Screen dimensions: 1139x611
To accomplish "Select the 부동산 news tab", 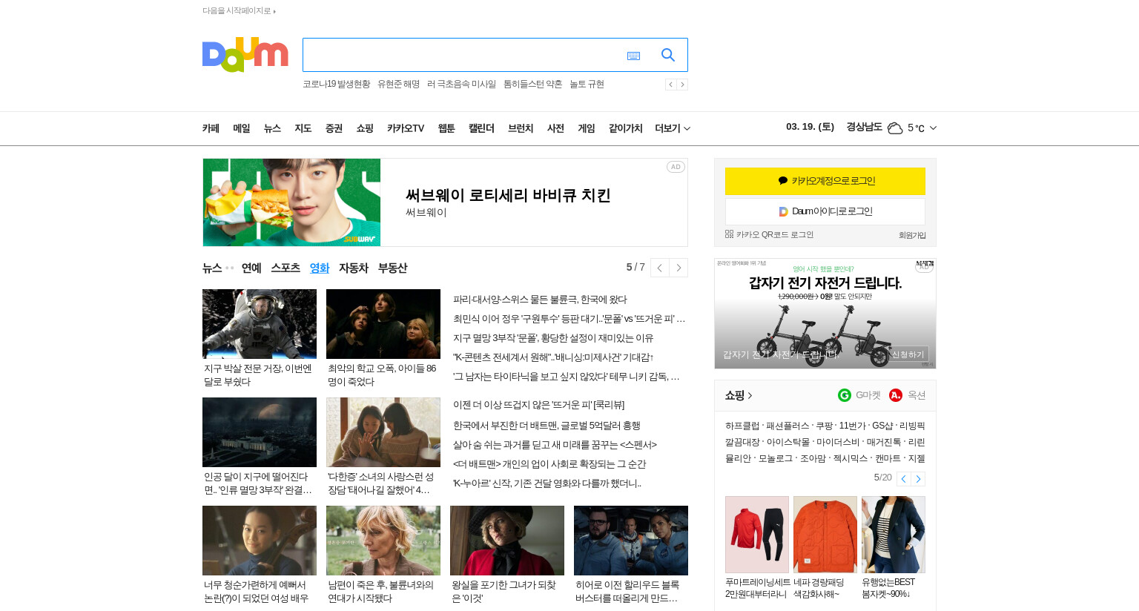I will (x=393, y=268).
